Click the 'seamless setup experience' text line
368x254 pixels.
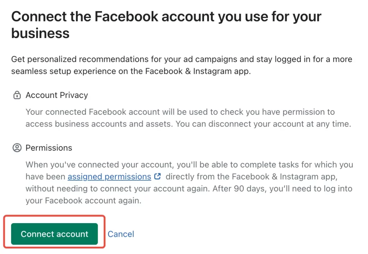[x=131, y=71]
